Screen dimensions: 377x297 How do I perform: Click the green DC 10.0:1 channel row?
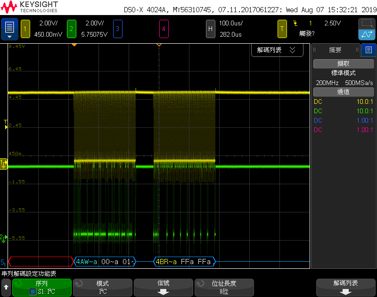point(344,111)
